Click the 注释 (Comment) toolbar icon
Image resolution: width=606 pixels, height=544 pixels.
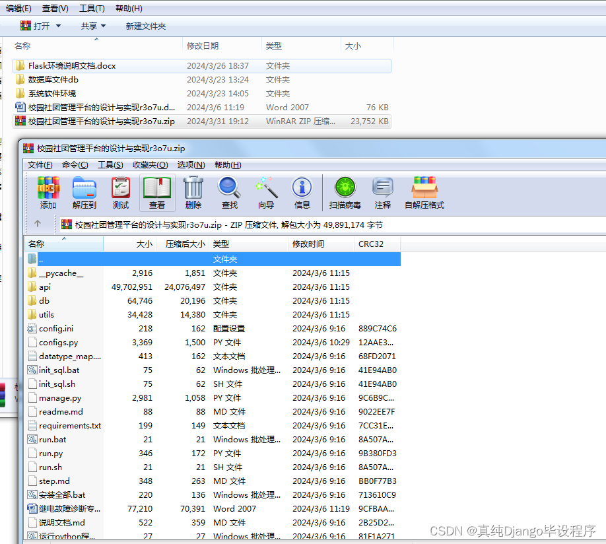click(383, 192)
